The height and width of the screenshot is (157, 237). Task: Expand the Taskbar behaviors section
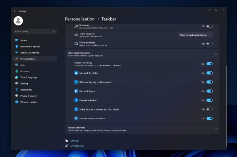click(216, 129)
